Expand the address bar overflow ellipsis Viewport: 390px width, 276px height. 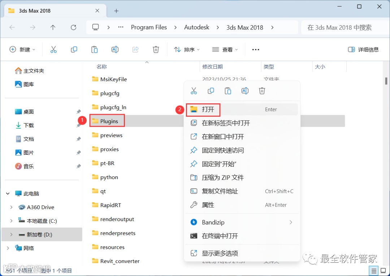coord(121,27)
